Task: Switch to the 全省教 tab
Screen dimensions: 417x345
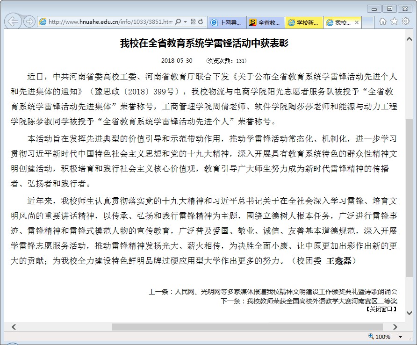Action: point(265,22)
